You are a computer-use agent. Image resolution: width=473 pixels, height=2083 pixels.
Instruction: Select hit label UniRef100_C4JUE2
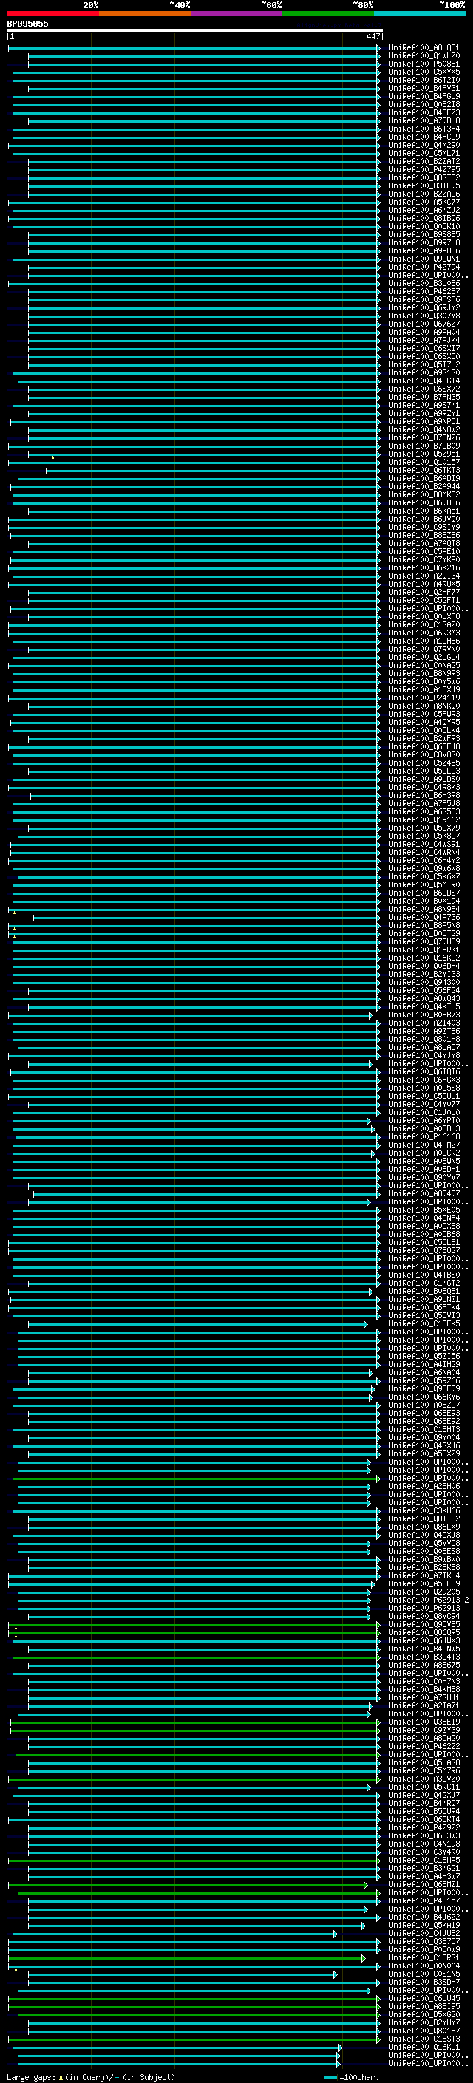pyautogui.click(x=424, y=1934)
